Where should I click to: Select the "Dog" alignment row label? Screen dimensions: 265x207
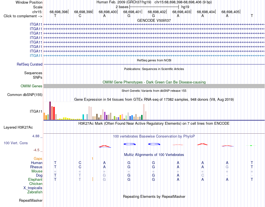click(x=39, y=175)
